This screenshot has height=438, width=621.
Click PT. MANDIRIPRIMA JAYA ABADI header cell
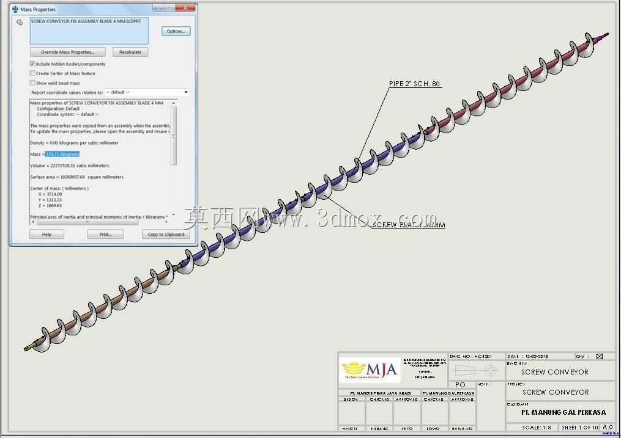(x=381, y=393)
